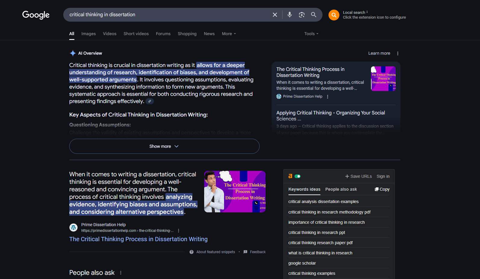This screenshot has height=279, width=480.
Task: Open options for Prime Dissertation Help source card
Action: (x=328, y=97)
